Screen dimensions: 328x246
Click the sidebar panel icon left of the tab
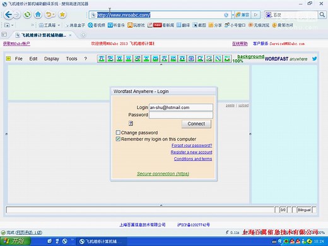click(x=4, y=34)
